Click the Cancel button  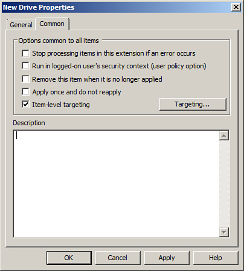[x=118, y=258]
